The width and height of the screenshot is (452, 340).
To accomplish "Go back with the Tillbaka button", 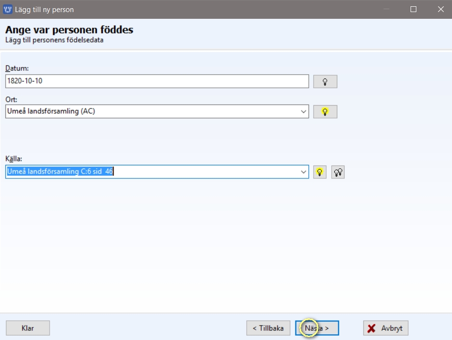I will [x=268, y=328].
